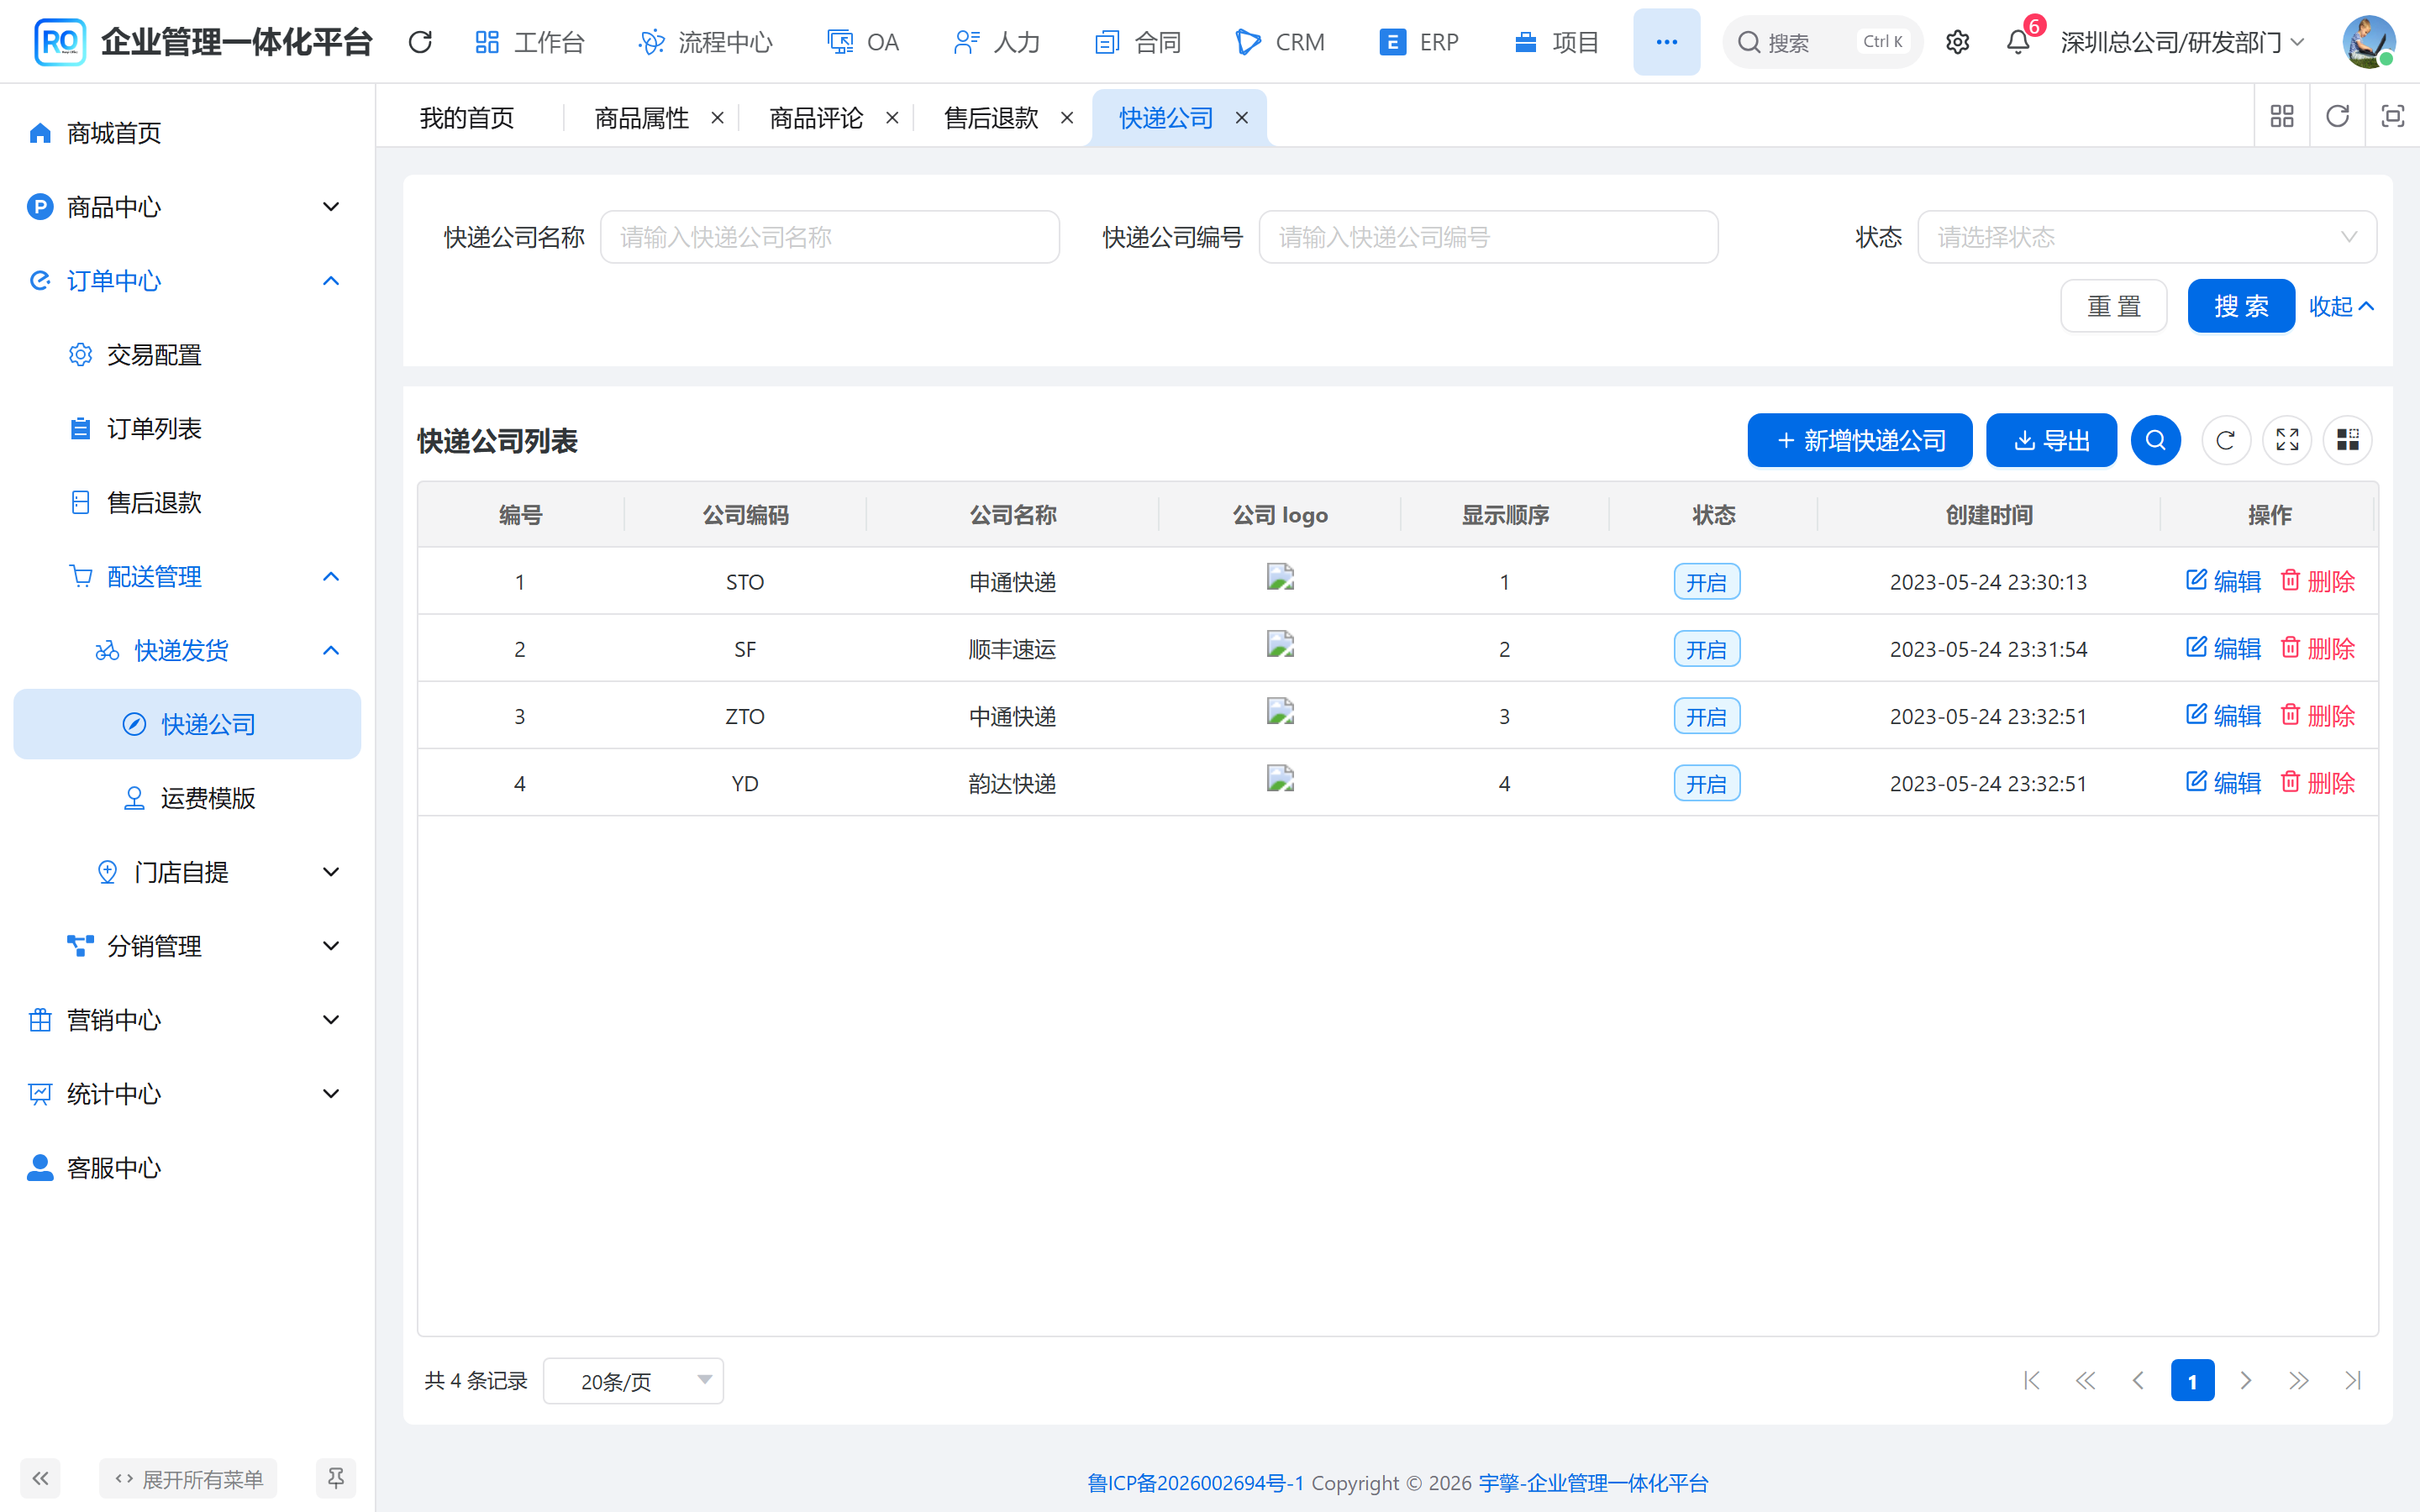The width and height of the screenshot is (2420, 1512).
Task: Focus the 快递公司编号 input field
Action: pyautogui.click(x=1488, y=237)
